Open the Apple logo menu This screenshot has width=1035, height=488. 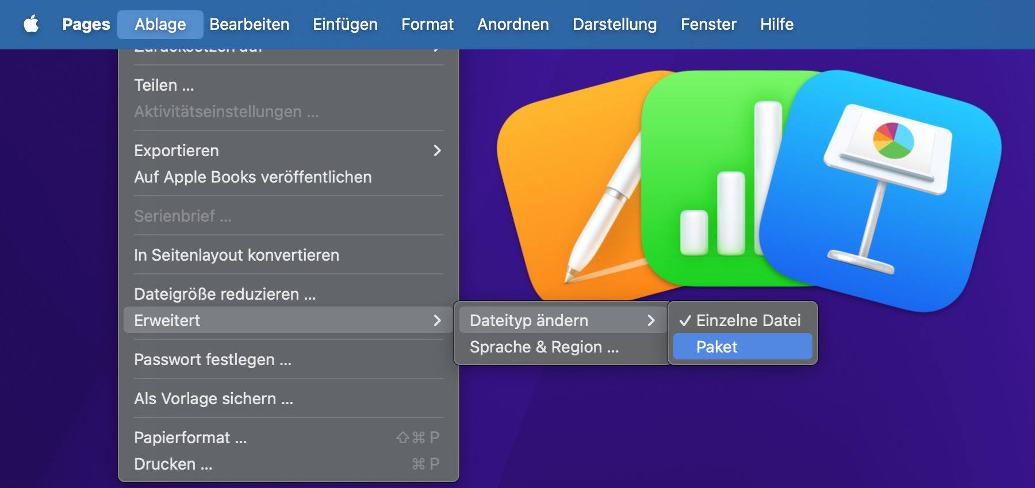click(31, 24)
